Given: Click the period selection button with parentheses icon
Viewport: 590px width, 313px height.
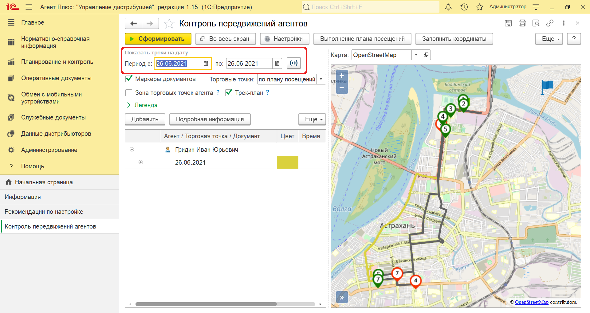Looking at the screenshot, I should tap(294, 63).
